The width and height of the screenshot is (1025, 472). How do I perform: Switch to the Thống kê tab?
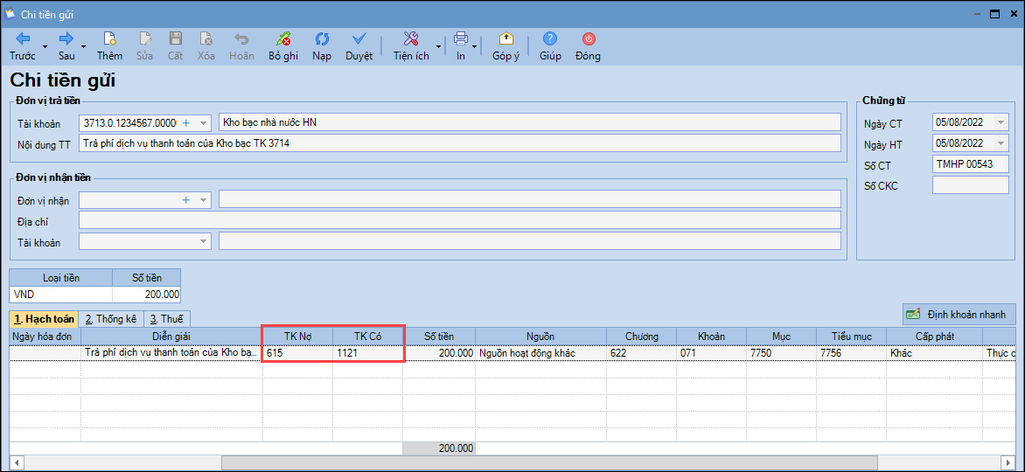tap(110, 319)
